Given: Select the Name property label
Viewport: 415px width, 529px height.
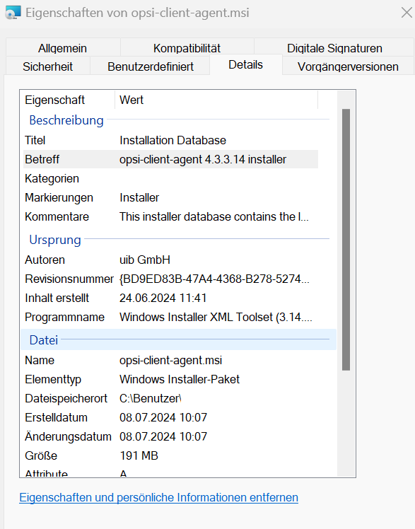Looking at the screenshot, I should [40, 360].
